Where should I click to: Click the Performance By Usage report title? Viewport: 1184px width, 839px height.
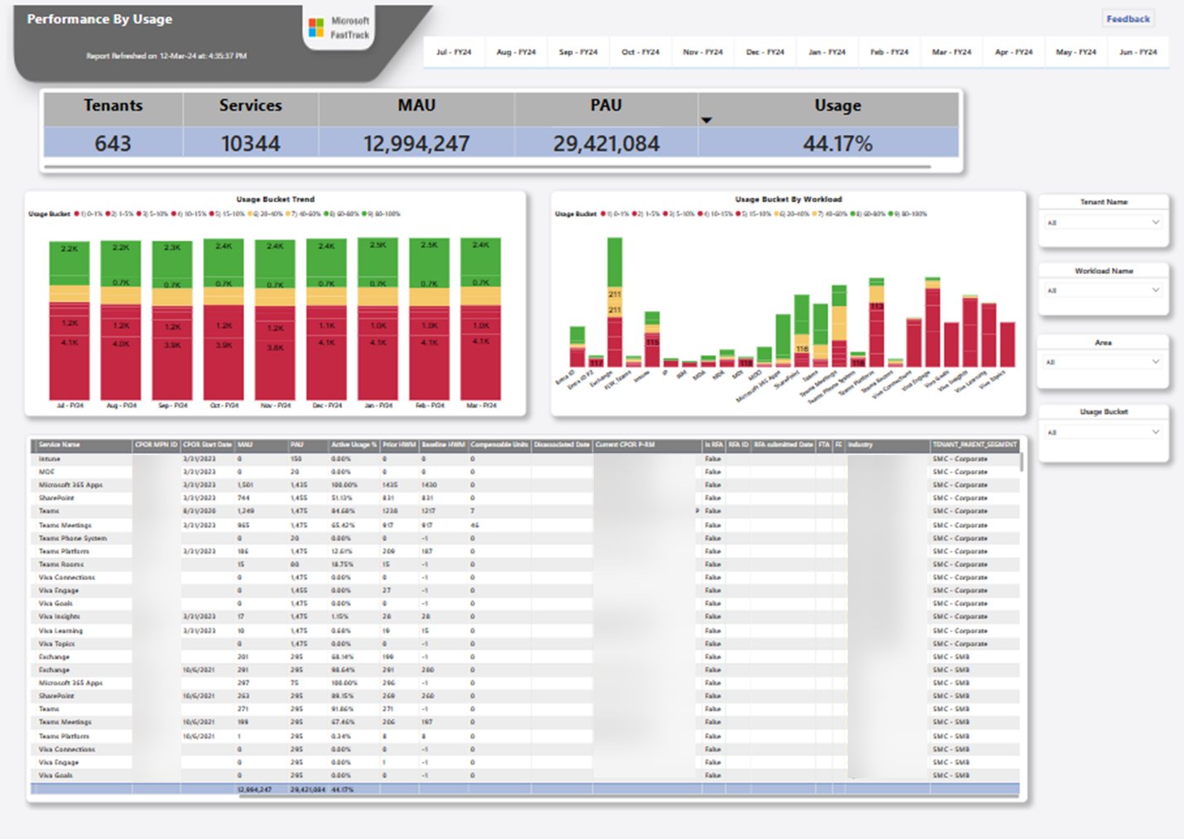click(99, 19)
